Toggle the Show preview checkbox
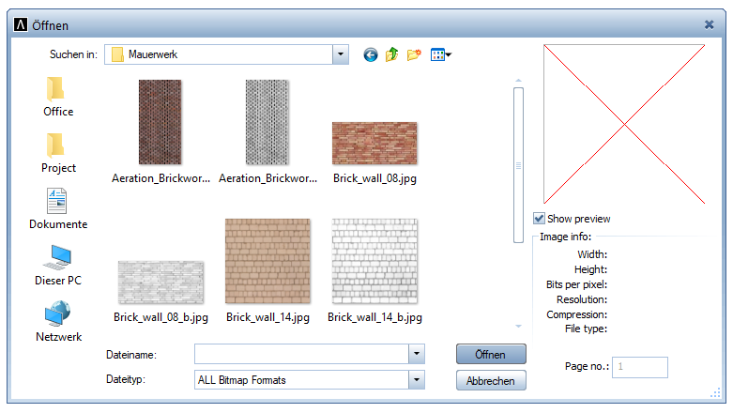733x413 pixels. point(539,219)
